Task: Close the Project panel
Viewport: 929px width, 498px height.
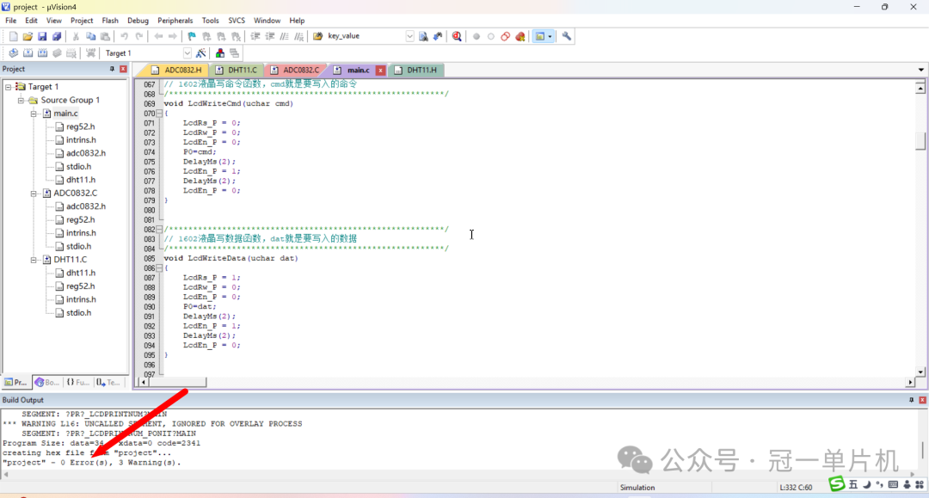Action: tap(123, 70)
